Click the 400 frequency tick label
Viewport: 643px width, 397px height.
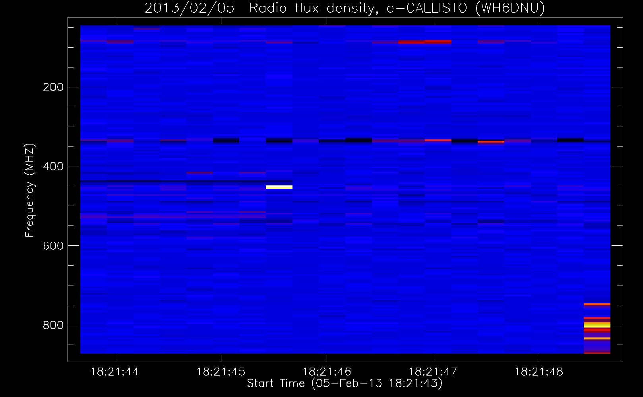point(53,166)
